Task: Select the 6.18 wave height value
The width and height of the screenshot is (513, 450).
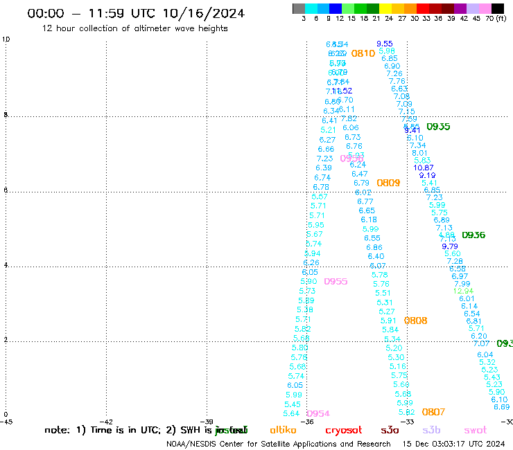Action: click(369, 219)
